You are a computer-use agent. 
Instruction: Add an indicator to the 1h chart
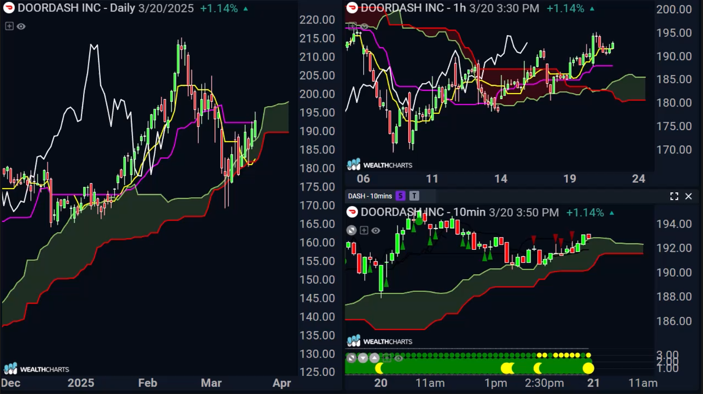pos(352,26)
